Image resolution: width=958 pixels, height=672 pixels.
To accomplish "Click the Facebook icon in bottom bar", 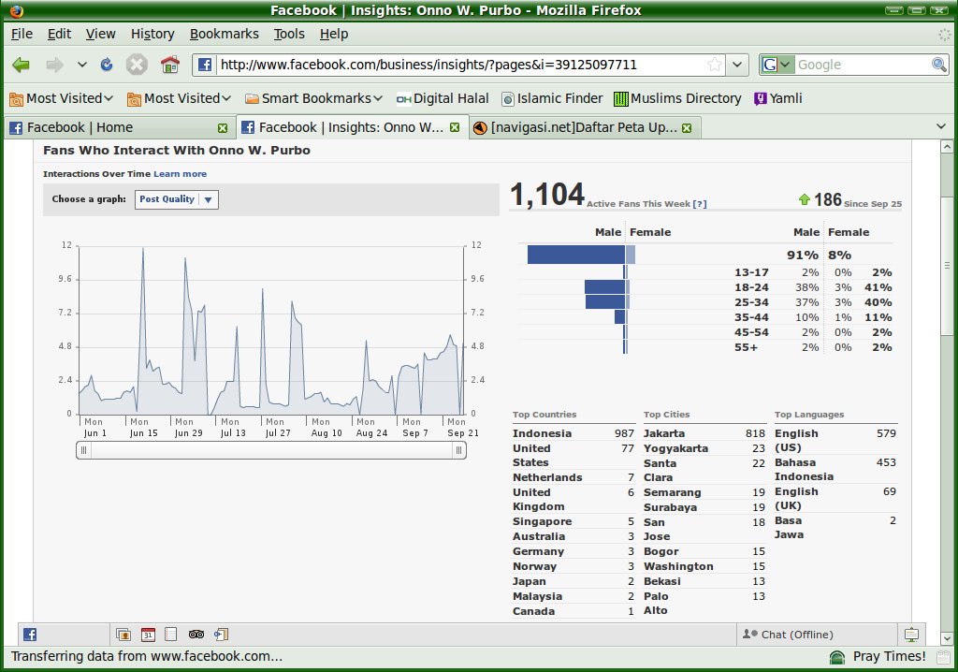I will 30,634.
